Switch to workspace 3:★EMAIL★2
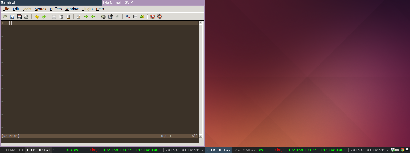410x153 pixels. [x=245, y=150]
